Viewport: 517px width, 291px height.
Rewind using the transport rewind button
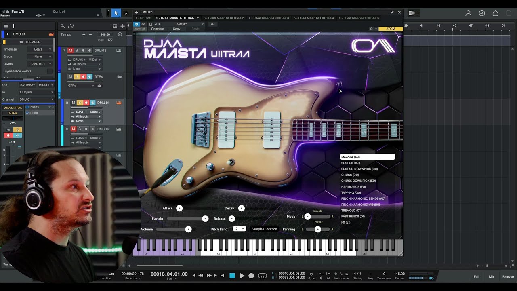click(x=201, y=276)
